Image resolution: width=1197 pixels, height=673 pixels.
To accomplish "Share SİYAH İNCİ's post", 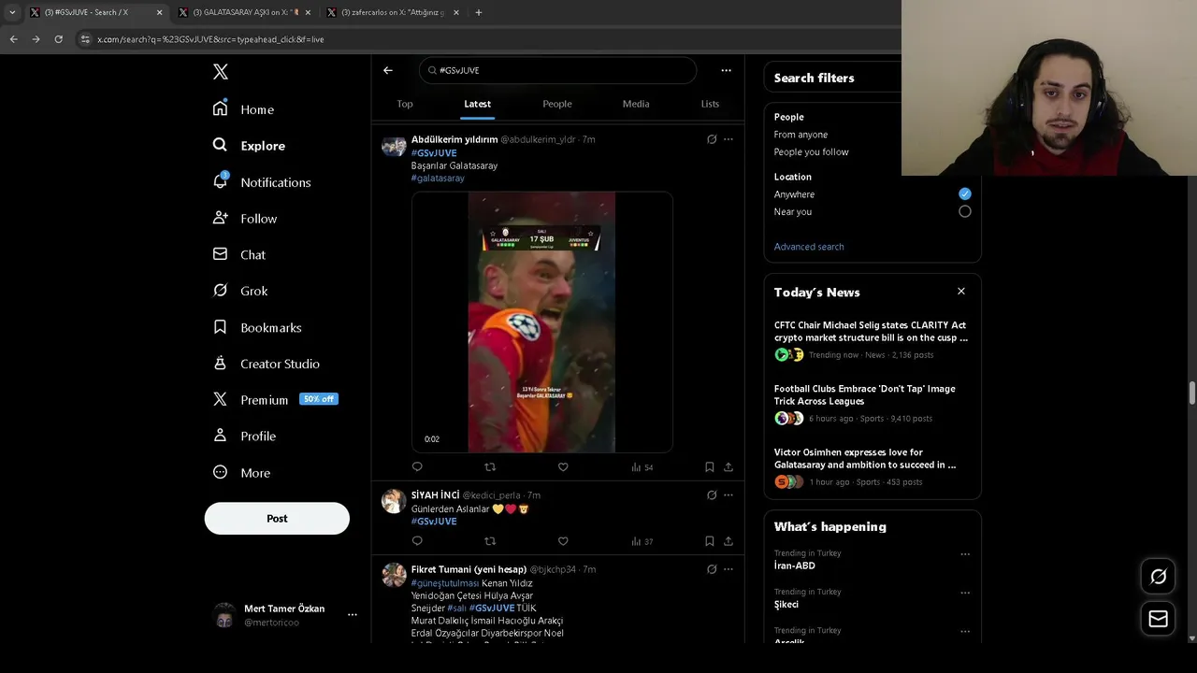I will click(x=728, y=541).
